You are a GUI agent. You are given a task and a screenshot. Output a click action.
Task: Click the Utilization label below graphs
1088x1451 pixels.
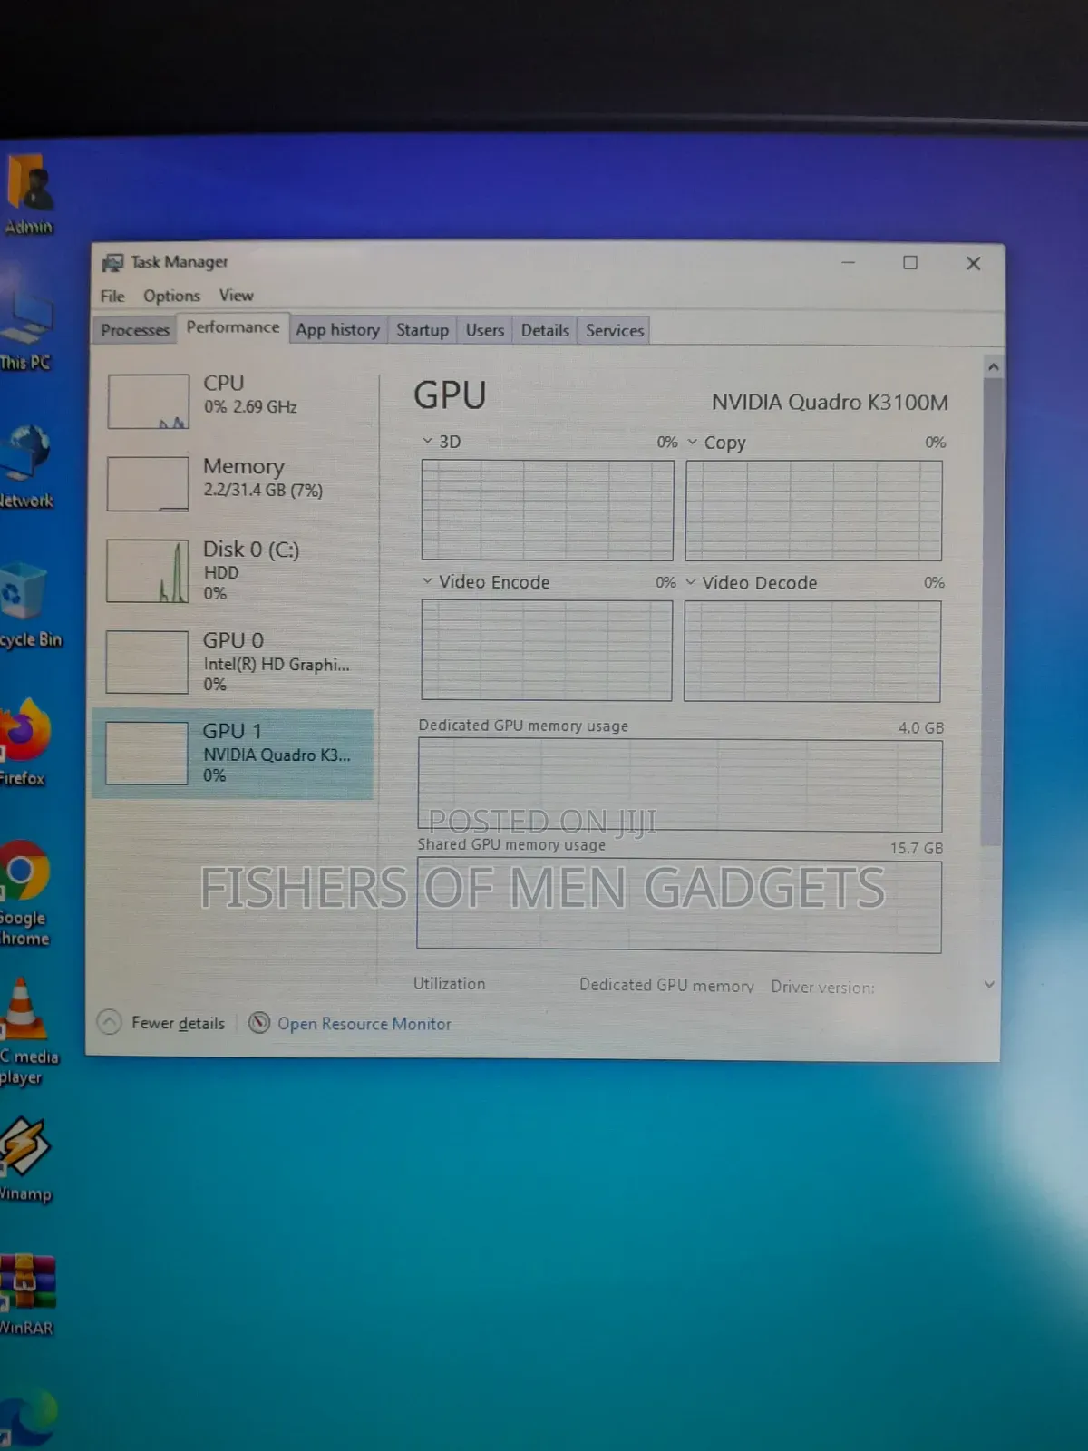tap(450, 984)
